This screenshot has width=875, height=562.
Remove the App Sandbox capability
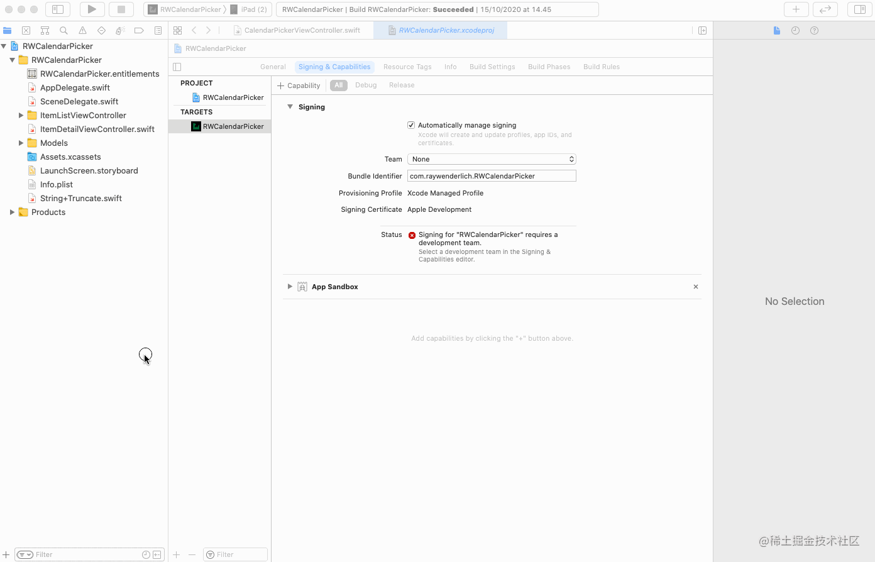pos(696,287)
